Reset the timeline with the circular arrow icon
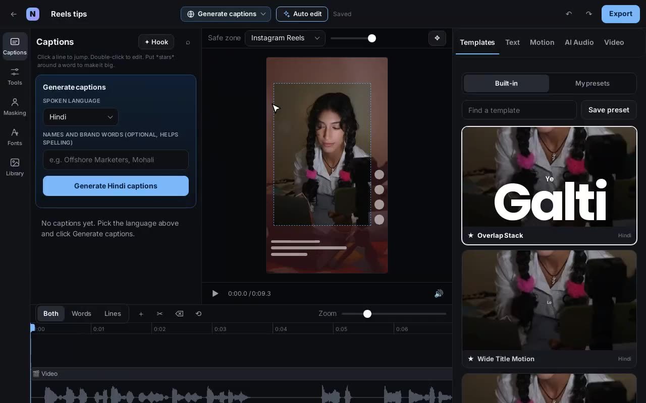The image size is (646, 403). coord(198,314)
